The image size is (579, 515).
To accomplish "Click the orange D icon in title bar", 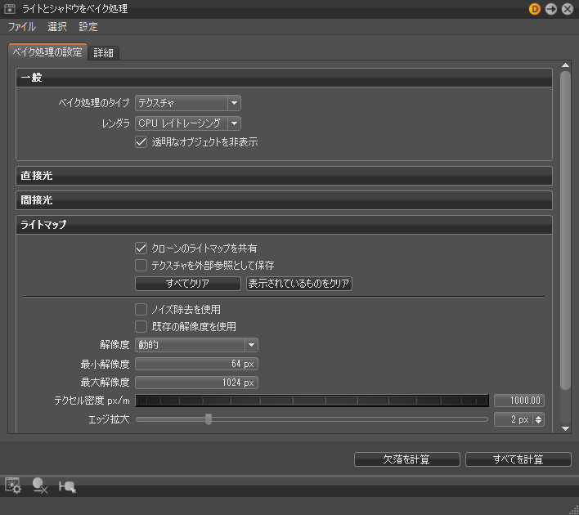I will (534, 9).
